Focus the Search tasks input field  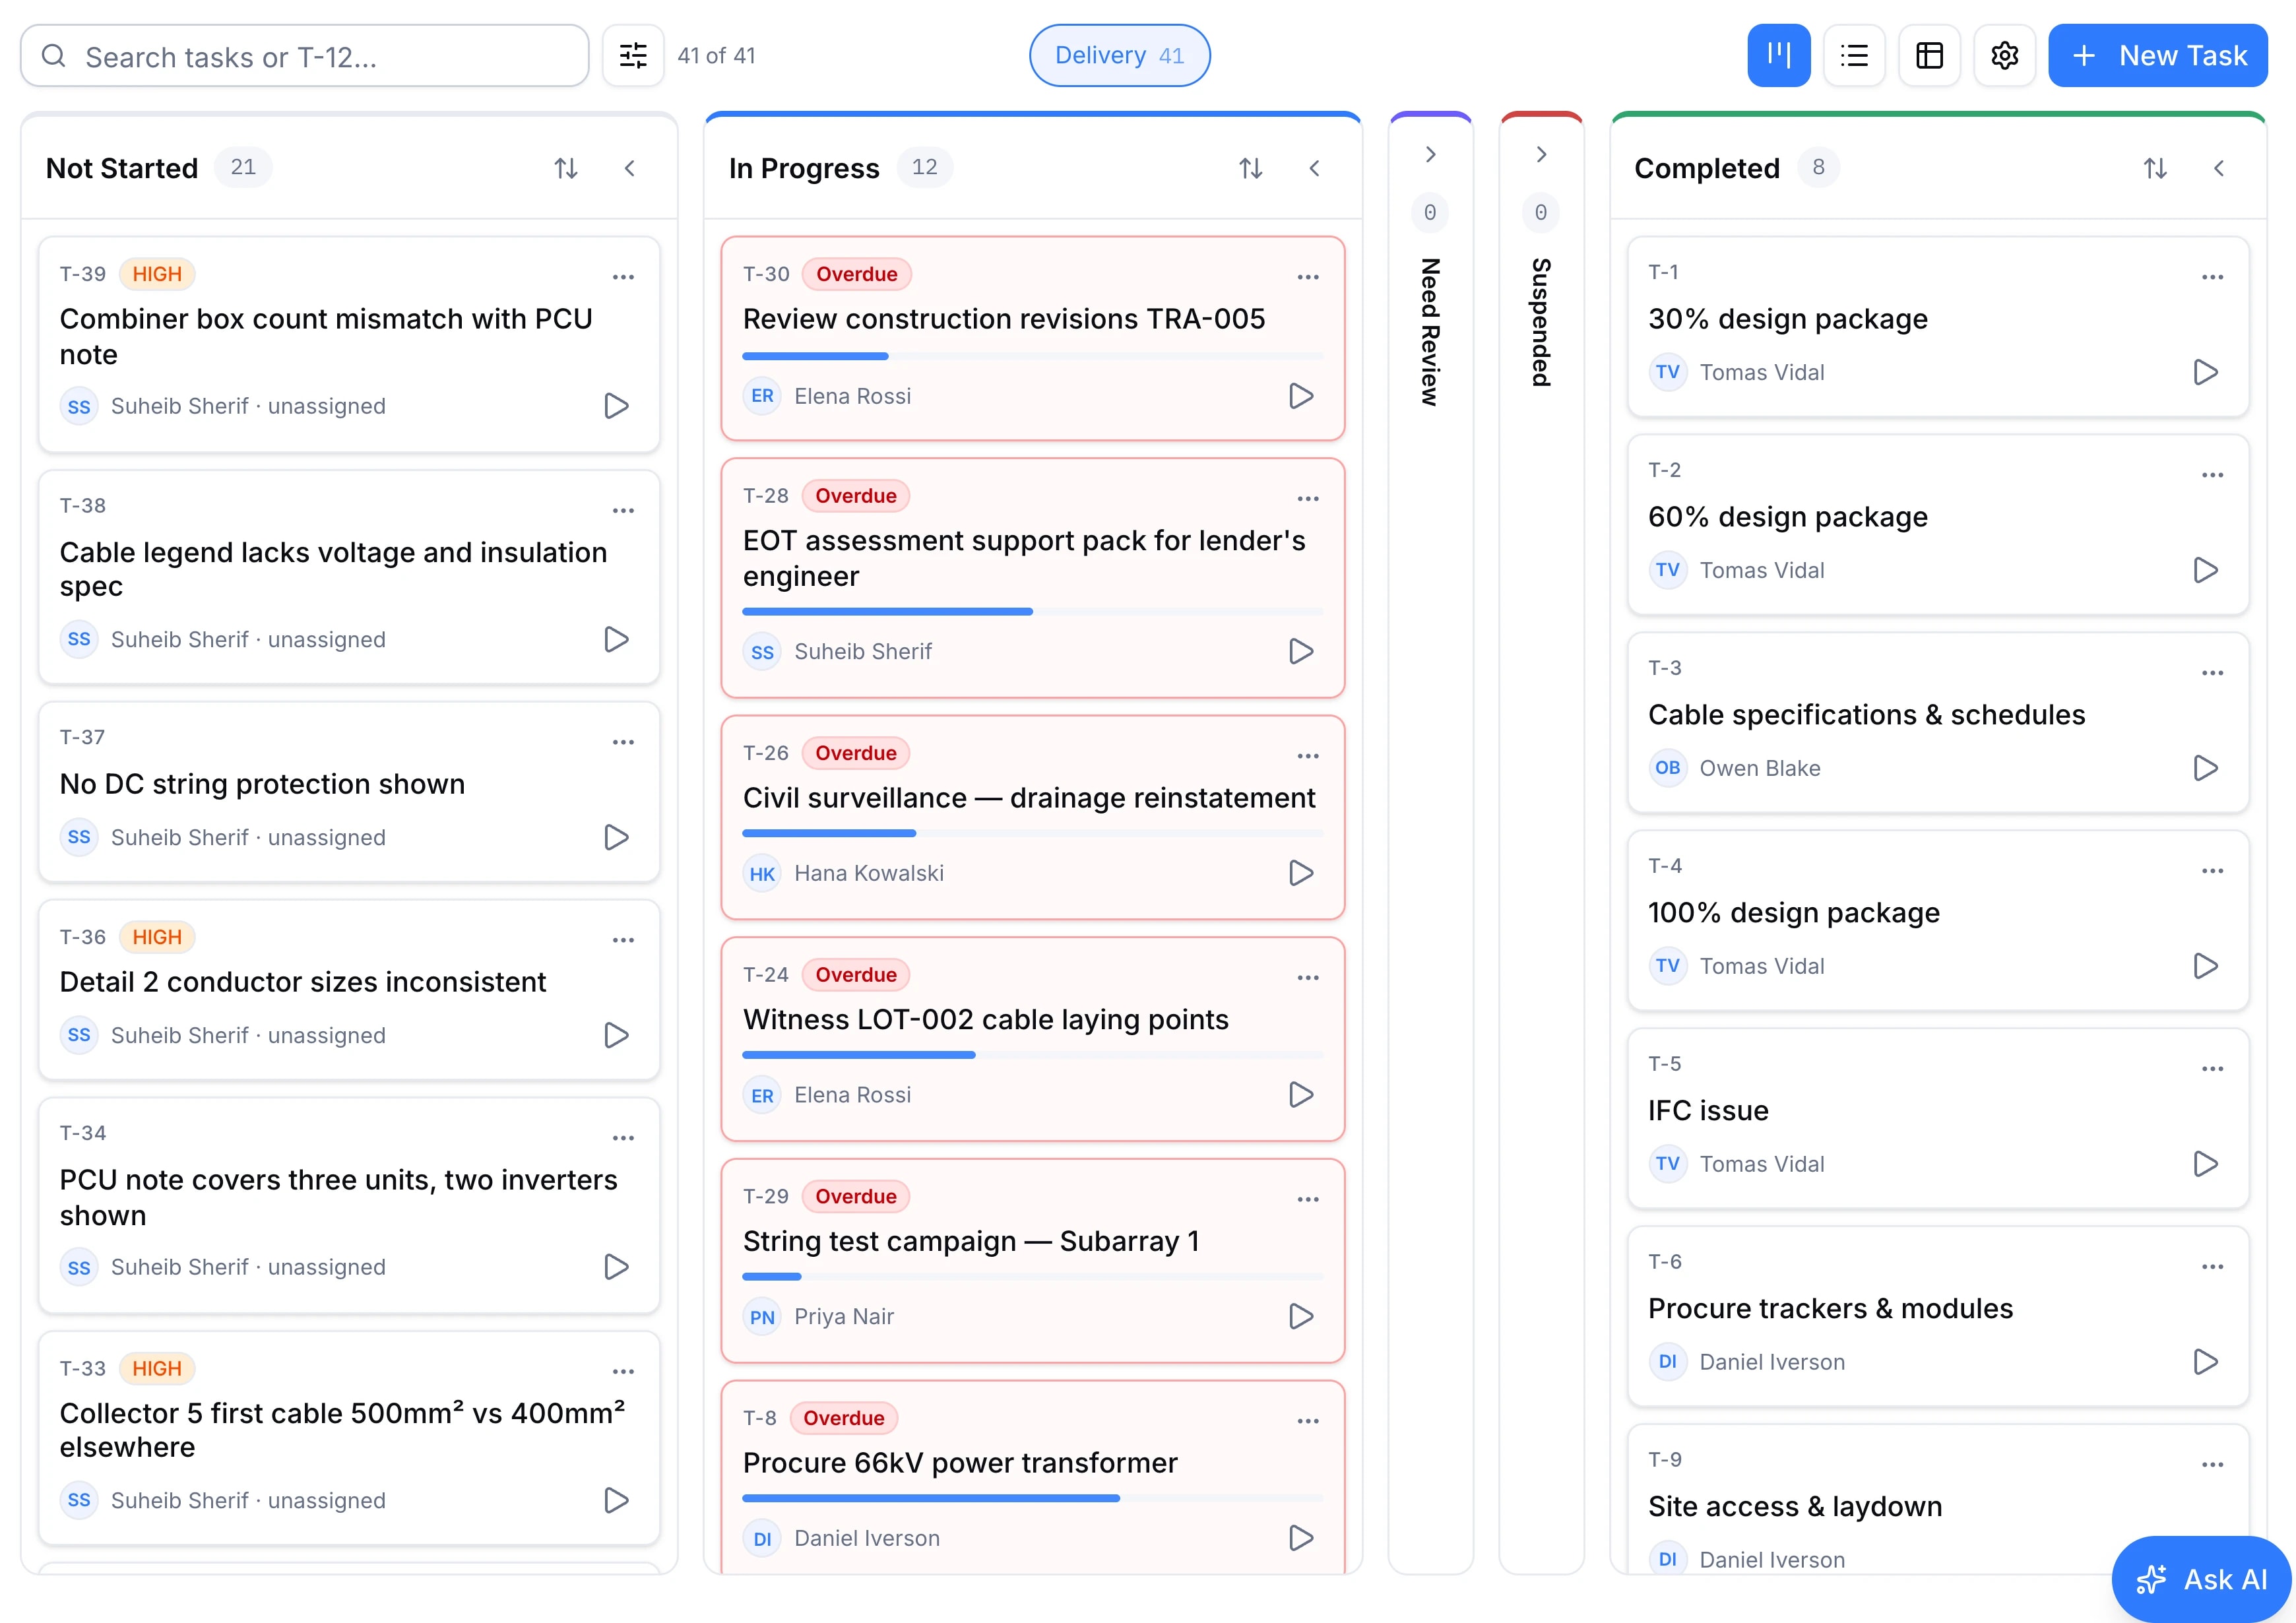point(305,56)
